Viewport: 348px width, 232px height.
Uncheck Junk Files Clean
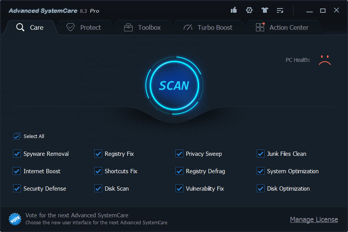261,154
